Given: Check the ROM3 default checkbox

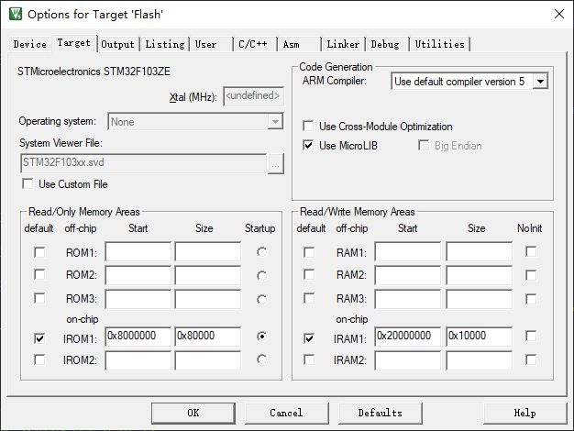Looking at the screenshot, I should click(x=39, y=298).
